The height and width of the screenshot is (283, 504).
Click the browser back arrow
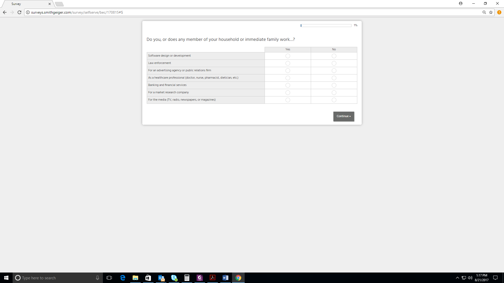[5, 12]
